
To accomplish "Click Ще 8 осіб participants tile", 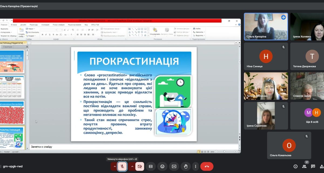I will [312, 115].
